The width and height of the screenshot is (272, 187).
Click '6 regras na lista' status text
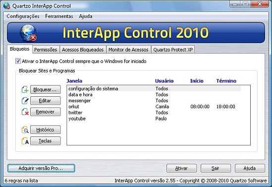click(21, 181)
